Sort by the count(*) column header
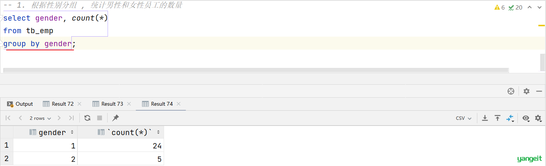The width and height of the screenshot is (546, 166). (130, 132)
